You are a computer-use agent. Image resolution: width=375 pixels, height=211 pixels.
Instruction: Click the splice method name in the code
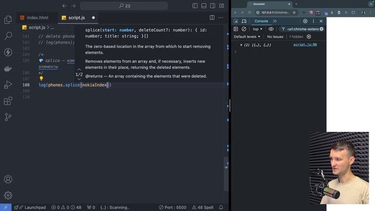73,85
